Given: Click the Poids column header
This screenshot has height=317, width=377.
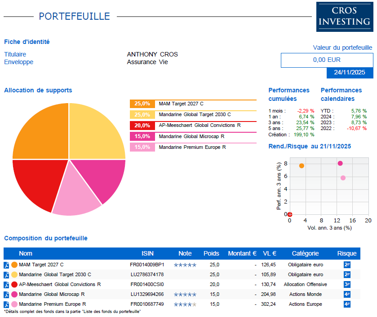Looking at the screenshot, I should pyautogui.click(x=211, y=253).
